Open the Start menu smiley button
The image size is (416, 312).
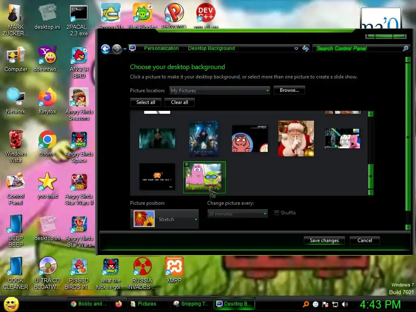coord(11,304)
